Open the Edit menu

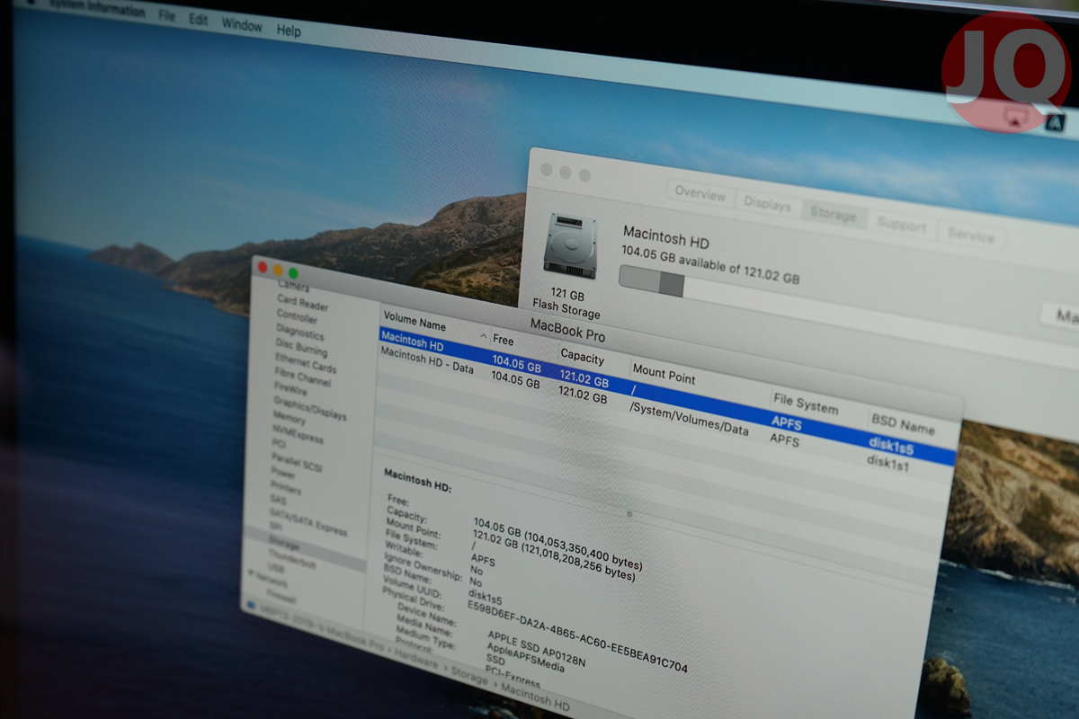(199, 19)
